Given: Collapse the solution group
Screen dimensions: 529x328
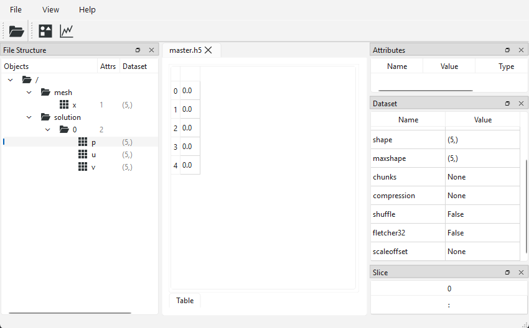Looking at the screenshot, I should pos(29,117).
